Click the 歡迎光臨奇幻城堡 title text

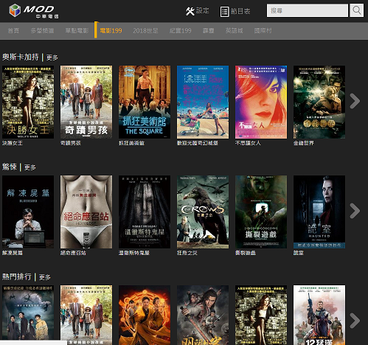[198, 143]
